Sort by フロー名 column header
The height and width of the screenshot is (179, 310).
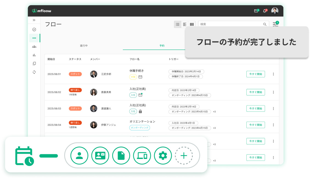click(134, 59)
